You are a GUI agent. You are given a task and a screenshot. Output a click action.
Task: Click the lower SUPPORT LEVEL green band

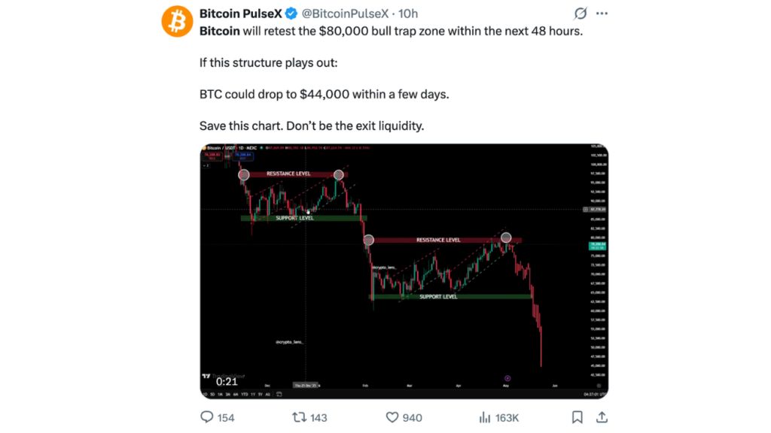click(450, 296)
